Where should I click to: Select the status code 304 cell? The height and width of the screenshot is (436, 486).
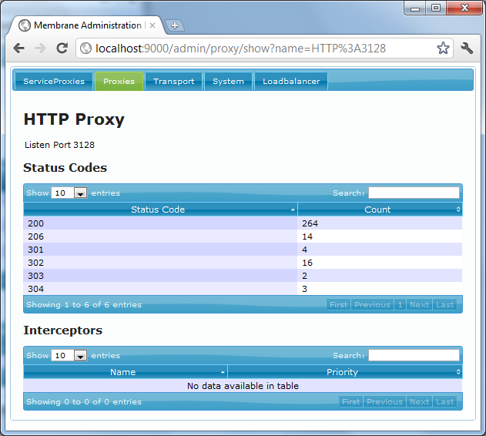pos(160,289)
